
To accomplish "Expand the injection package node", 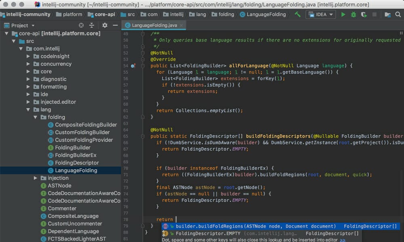I will (x=35, y=178).
